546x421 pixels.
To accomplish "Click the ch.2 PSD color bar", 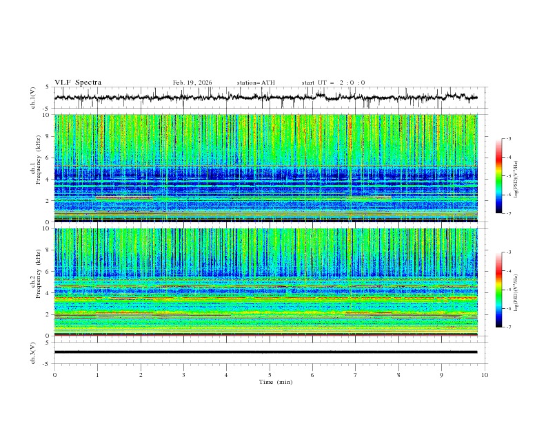I will coord(499,290).
